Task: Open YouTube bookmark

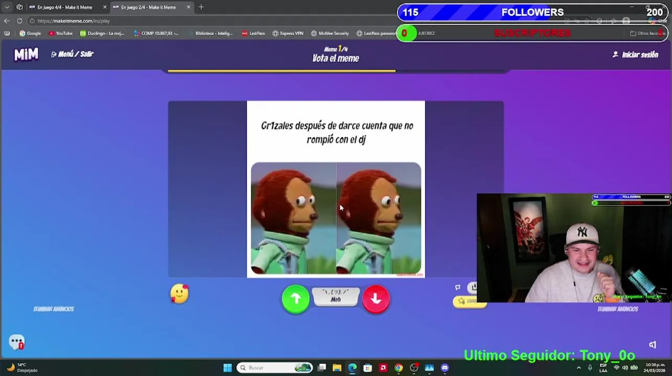Action: [x=61, y=33]
